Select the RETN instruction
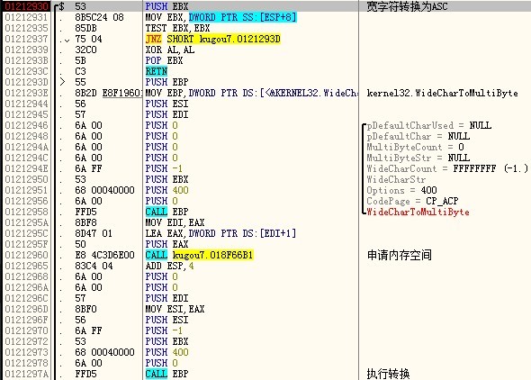This screenshot has width=531, height=380. pyautogui.click(x=157, y=71)
